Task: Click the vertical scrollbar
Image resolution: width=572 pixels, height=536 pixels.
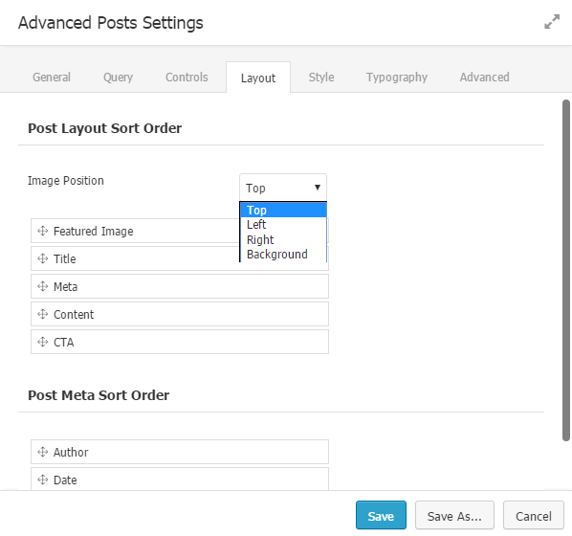Action: (x=566, y=270)
